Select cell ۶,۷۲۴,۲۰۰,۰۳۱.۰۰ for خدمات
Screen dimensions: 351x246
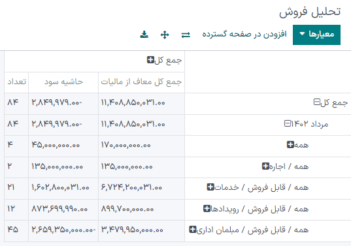(141, 188)
